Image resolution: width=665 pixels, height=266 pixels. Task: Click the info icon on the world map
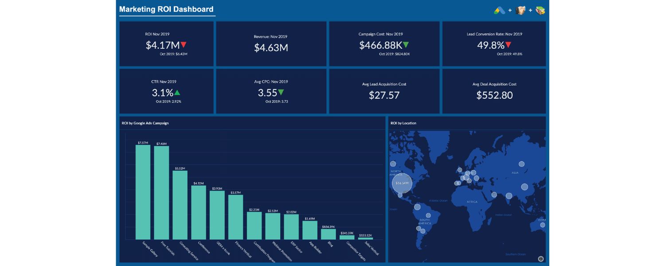tap(540, 258)
